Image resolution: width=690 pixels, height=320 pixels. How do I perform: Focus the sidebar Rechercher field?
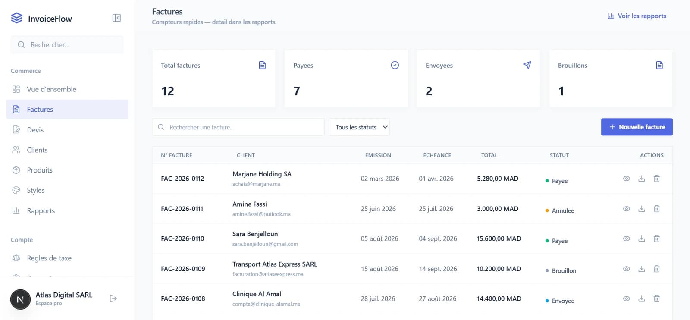click(x=67, y=45)
